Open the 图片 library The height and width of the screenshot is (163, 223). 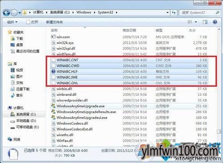(20, 77)
